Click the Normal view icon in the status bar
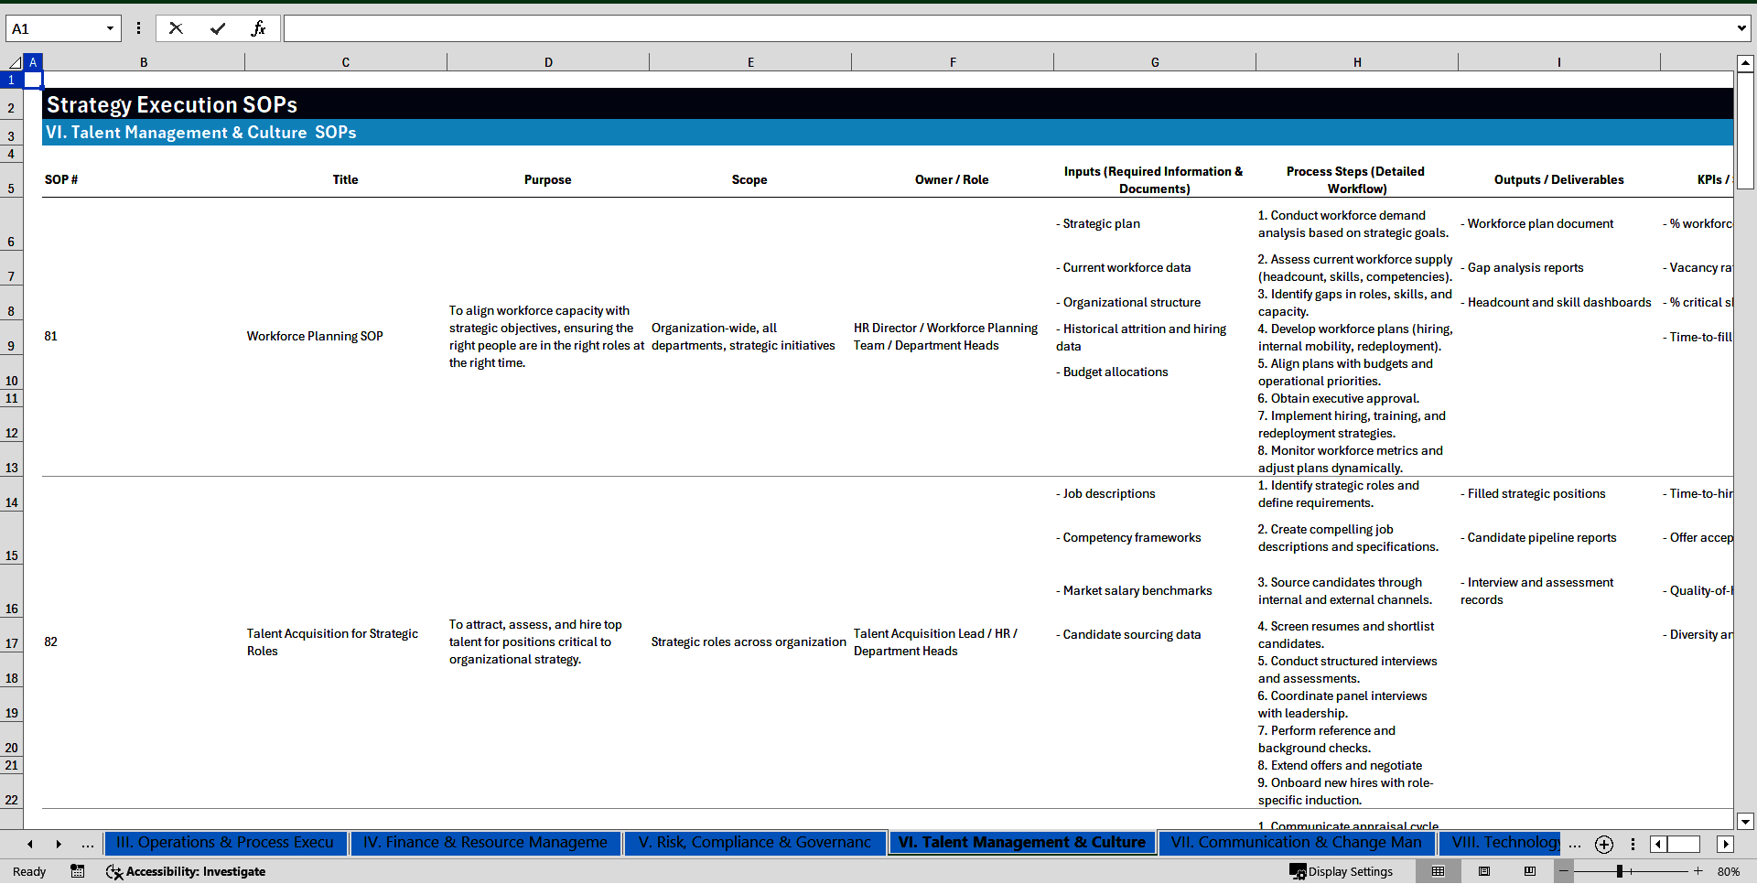The width and height of the screenshot is (1757, 884). tap(1438, 871)
